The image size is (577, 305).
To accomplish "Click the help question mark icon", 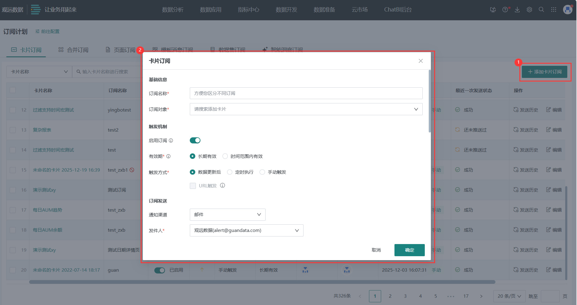I will (x=505, y=10).
